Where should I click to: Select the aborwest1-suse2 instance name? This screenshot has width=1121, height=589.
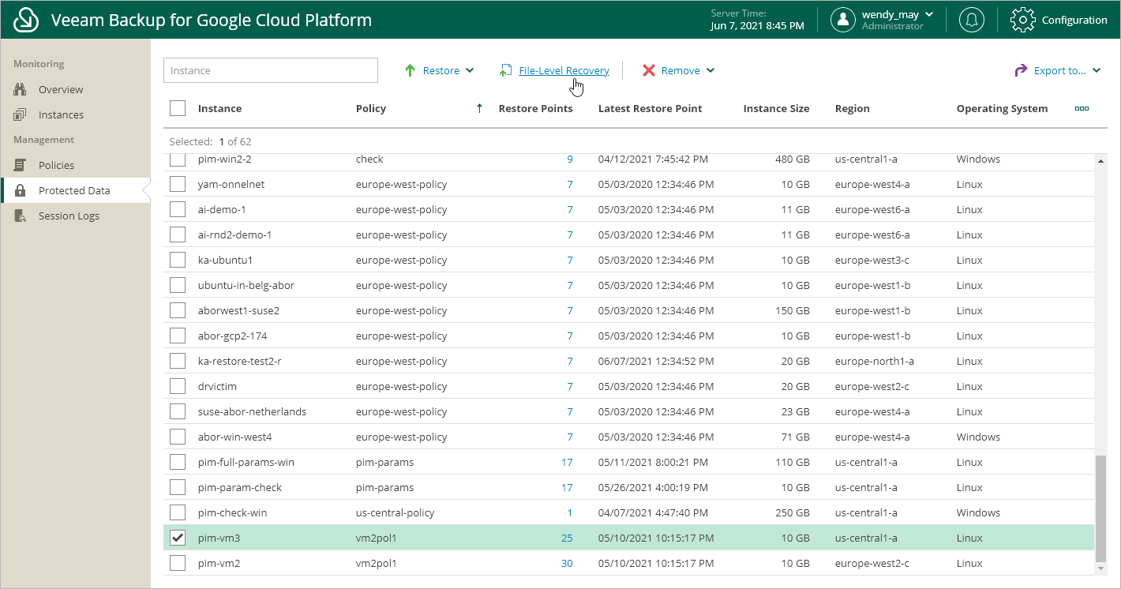238,310
